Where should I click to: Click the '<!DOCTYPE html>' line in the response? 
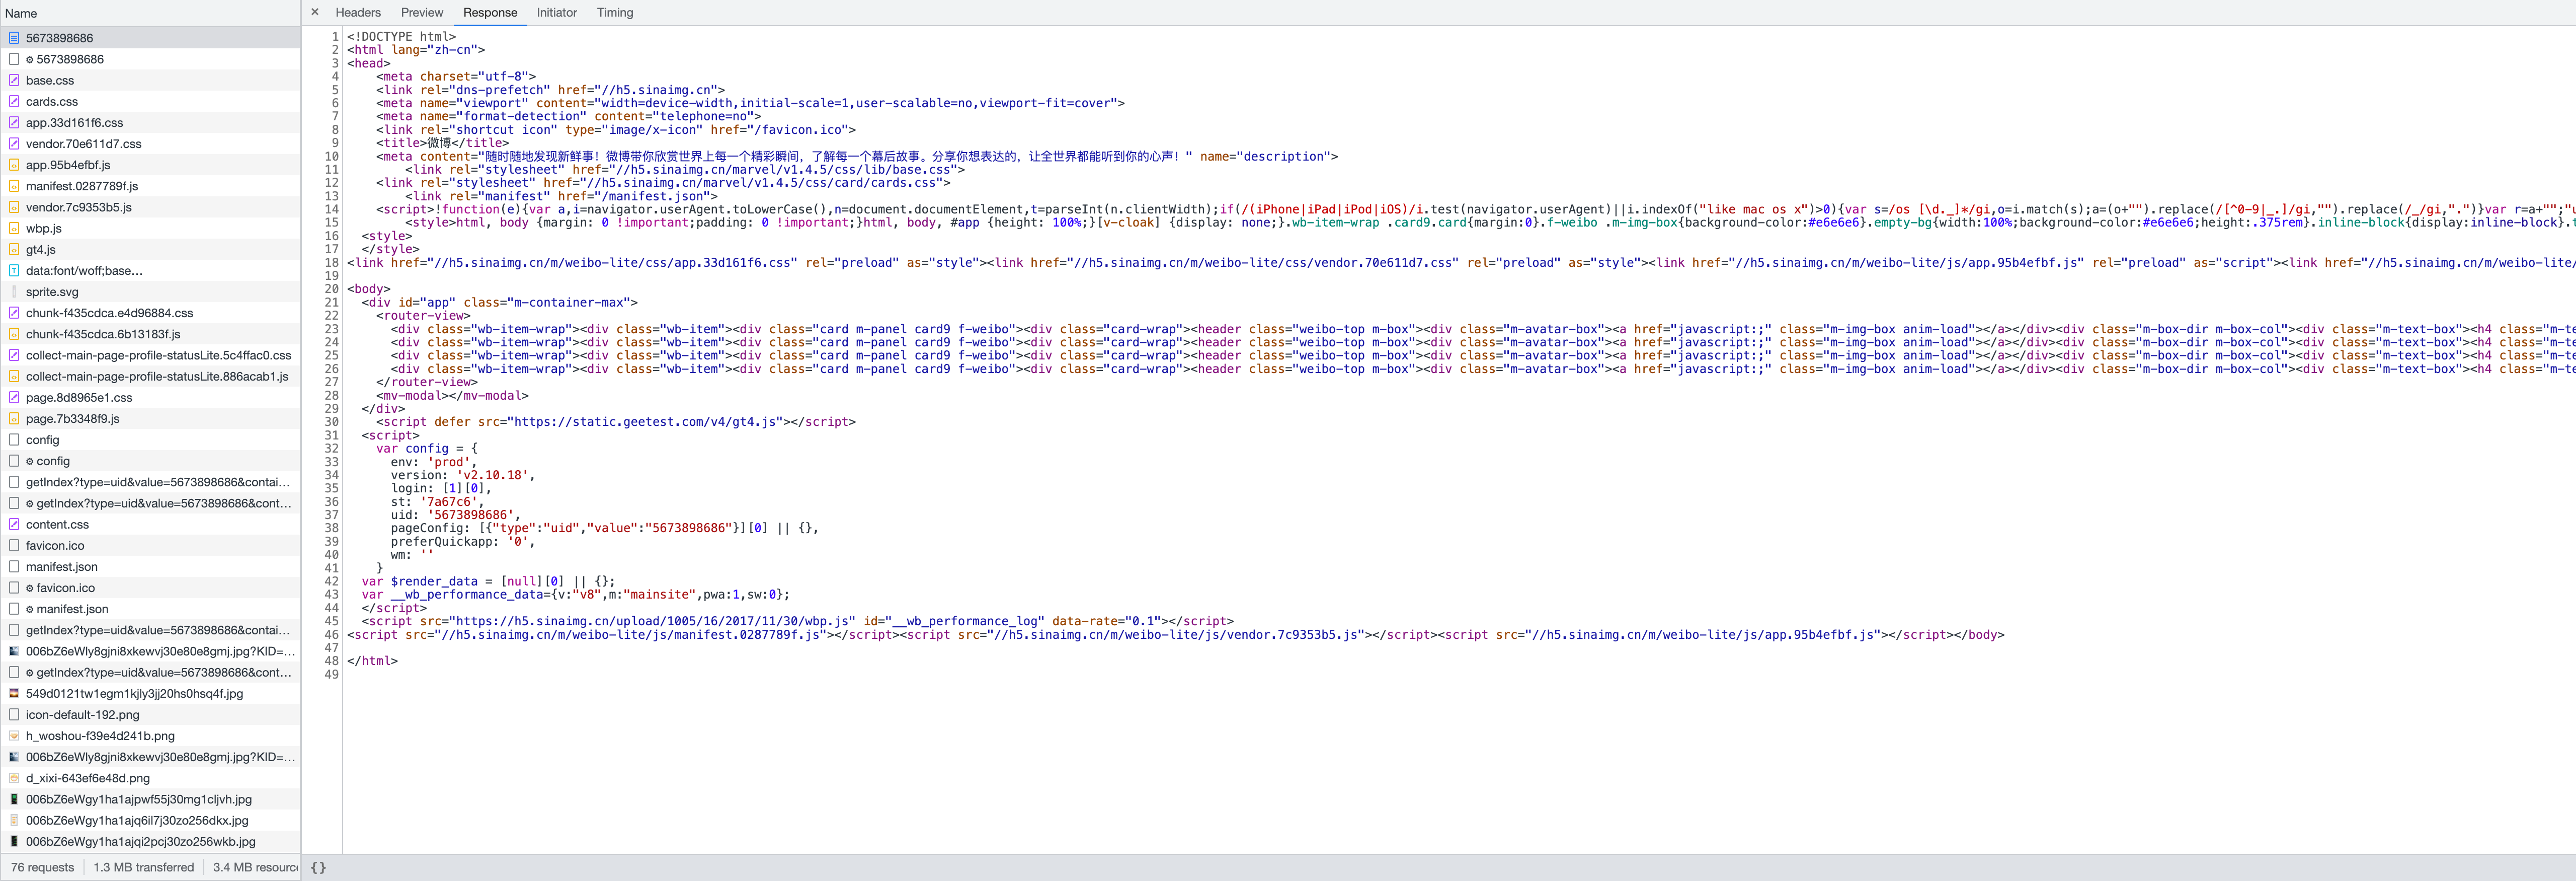401,37
